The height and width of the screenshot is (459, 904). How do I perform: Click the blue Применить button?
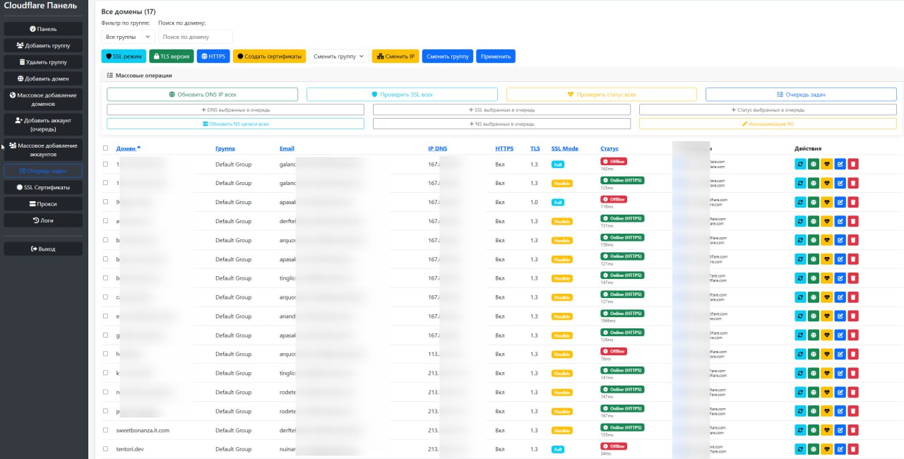(496, 56)
